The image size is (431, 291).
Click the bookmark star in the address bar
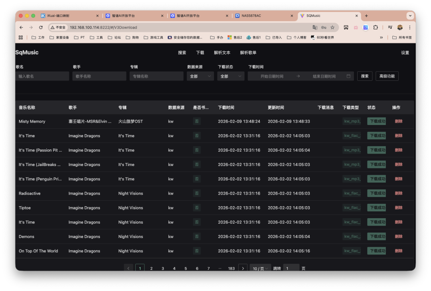pos(332,28)
